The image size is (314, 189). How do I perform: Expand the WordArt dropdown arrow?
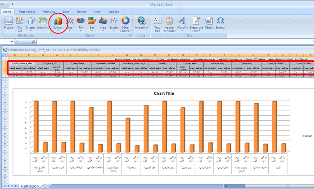(x=183, y=31)
